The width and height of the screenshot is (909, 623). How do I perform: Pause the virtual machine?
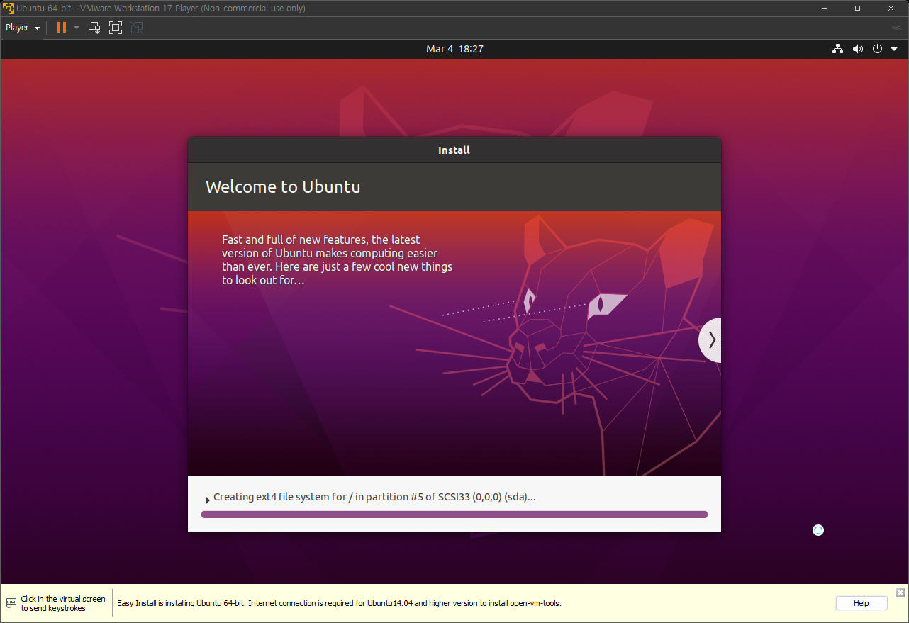62,28
